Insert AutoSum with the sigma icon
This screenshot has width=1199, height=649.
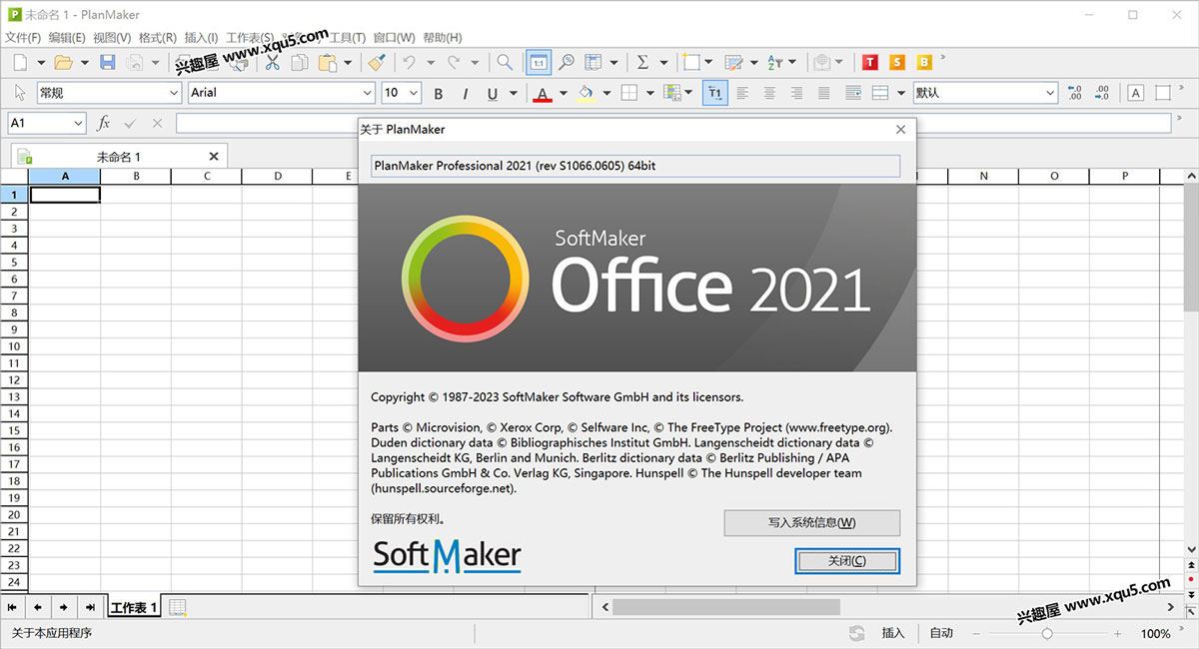(x=643, y=62)
